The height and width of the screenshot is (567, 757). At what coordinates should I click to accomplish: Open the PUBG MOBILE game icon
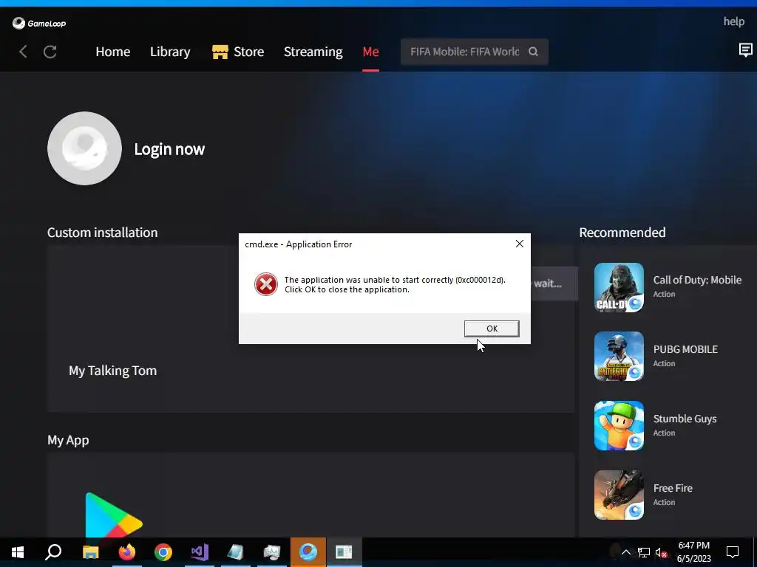coord(619,357)
